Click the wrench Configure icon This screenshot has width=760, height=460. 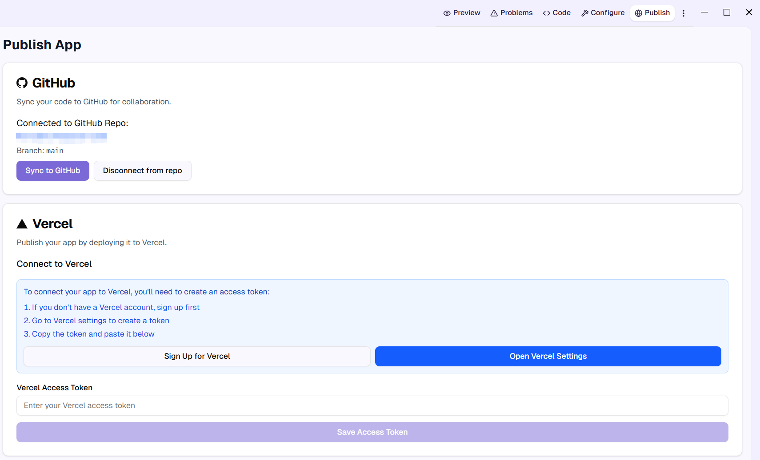click(x=585, y=13)
